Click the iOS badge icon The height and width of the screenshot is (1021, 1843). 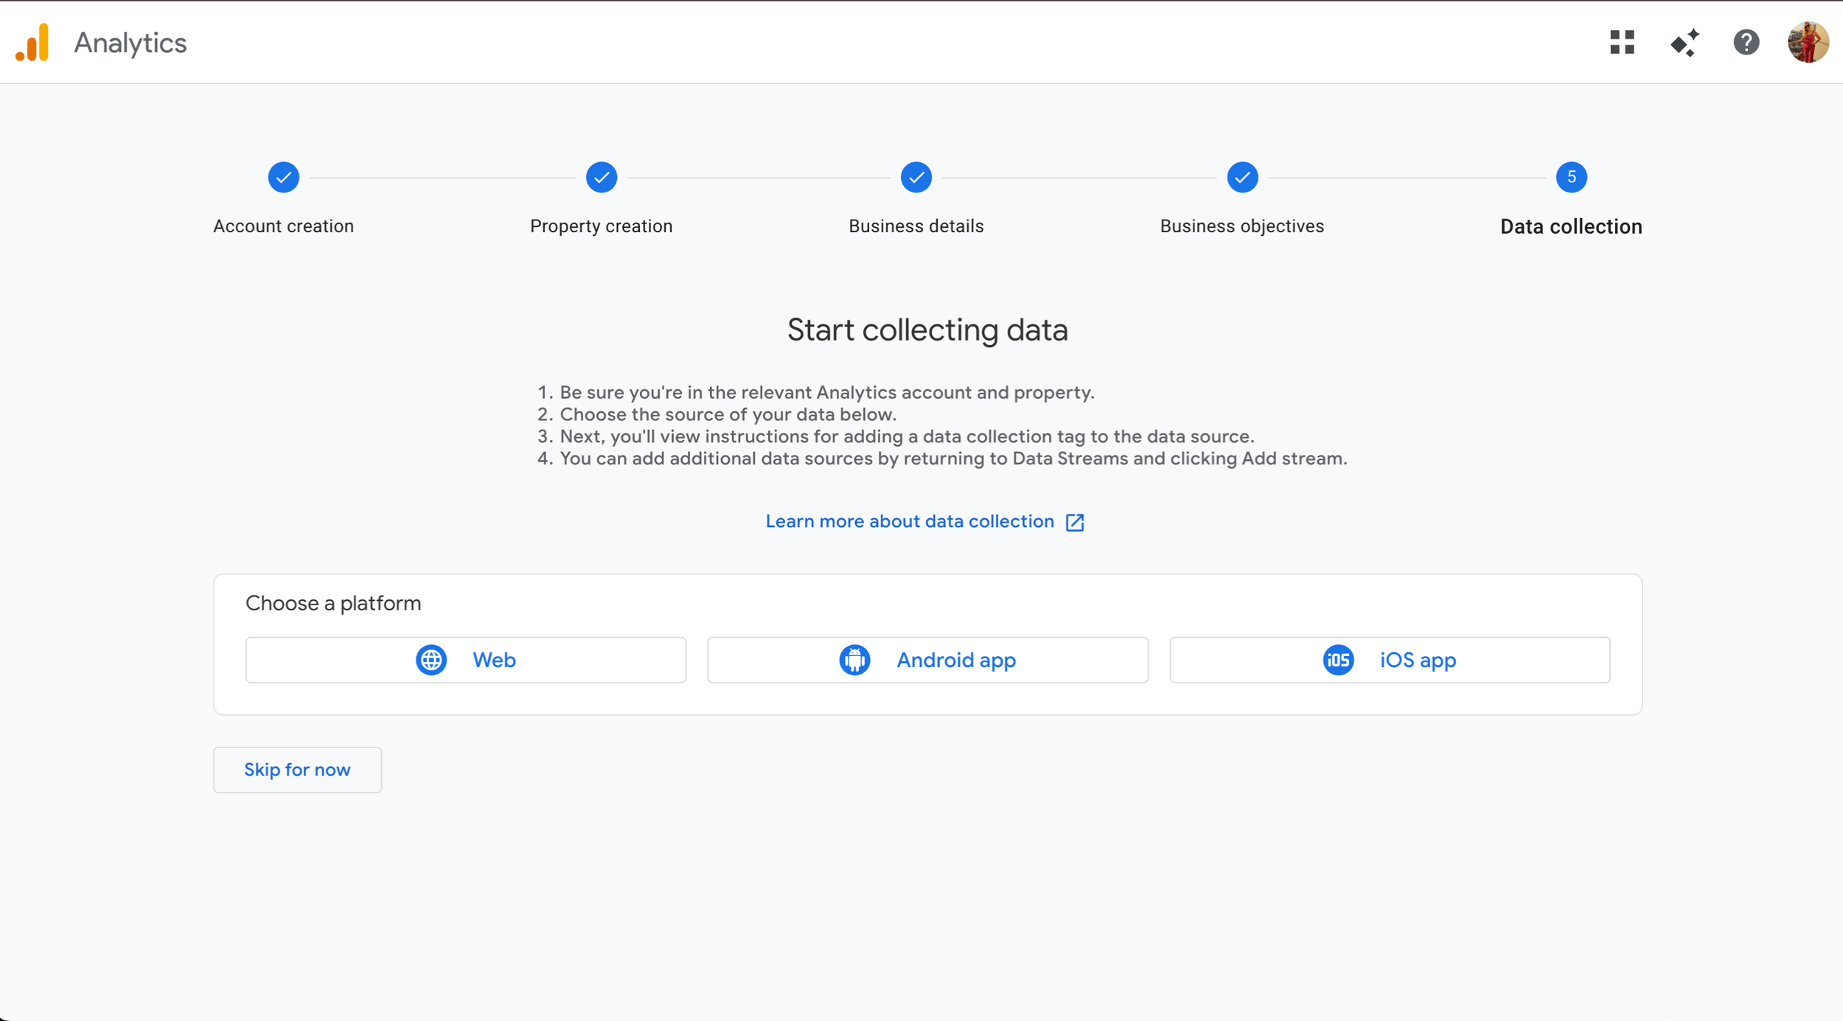(x=1338, y=660)
